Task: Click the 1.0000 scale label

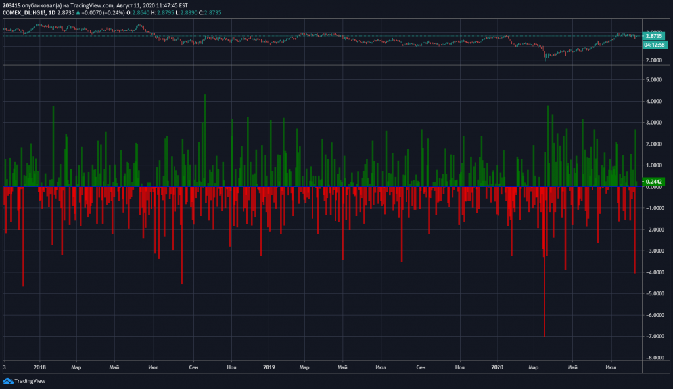Action: tap(654, 165)
